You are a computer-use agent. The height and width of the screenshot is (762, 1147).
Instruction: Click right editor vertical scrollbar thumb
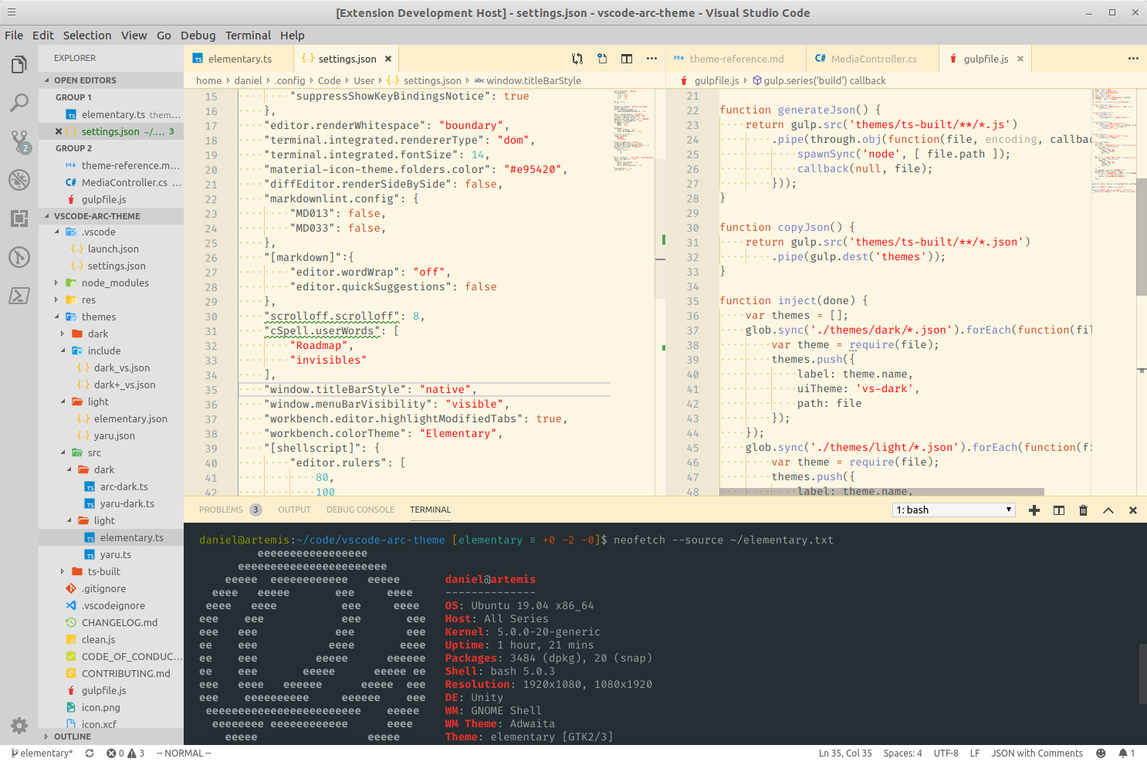tap(1142, 236)
